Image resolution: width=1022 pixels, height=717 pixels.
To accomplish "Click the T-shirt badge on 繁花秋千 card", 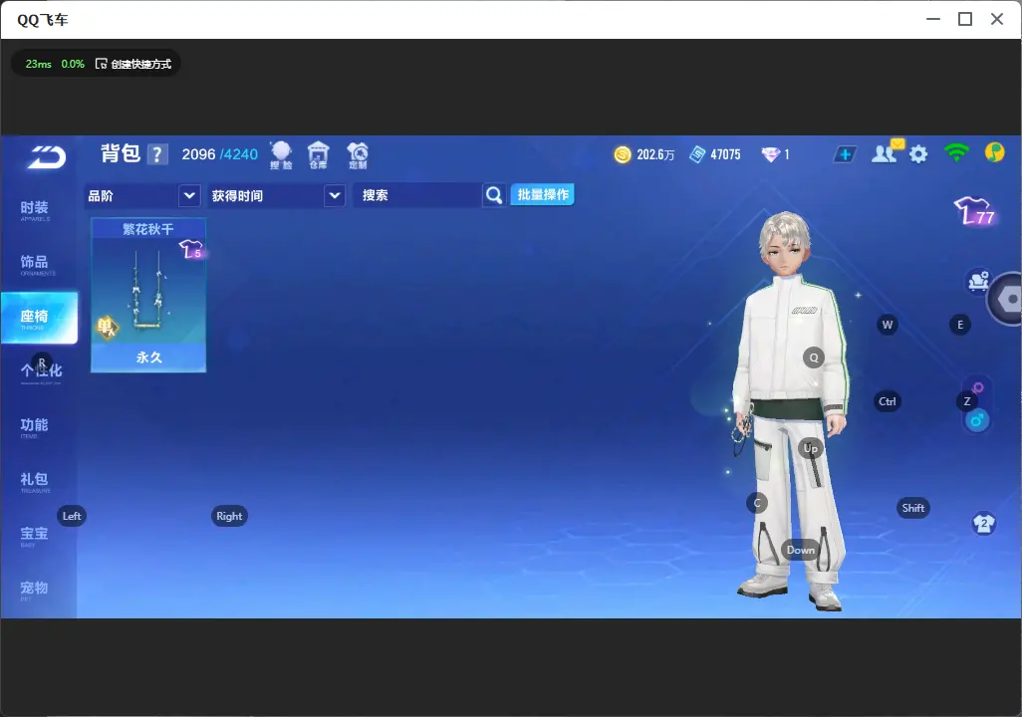I will (191, 249).
